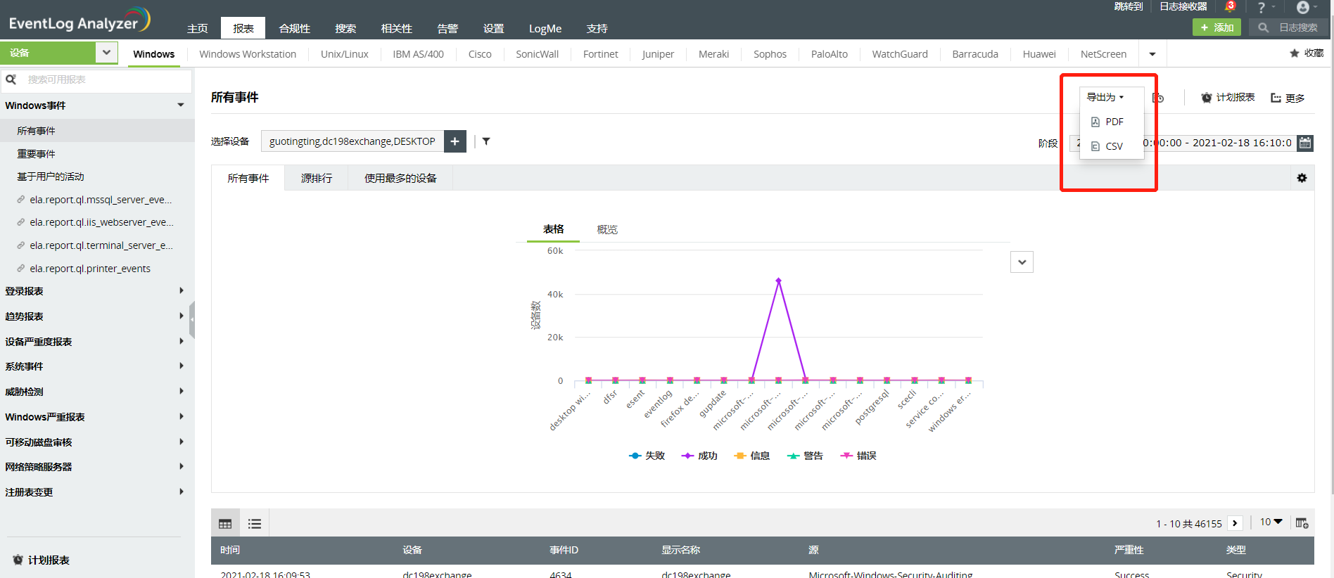Screen dimensions: 1334x578
Task: Export report as PDF
Action: 1108,122
